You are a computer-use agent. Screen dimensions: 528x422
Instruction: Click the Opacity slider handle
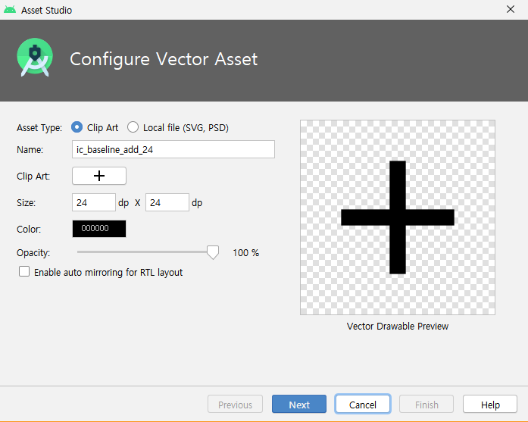pos(212,252)
